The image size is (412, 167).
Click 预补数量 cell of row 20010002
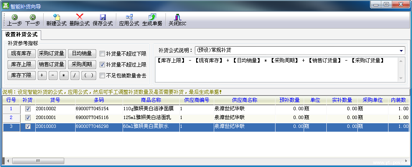coord(289,109)
